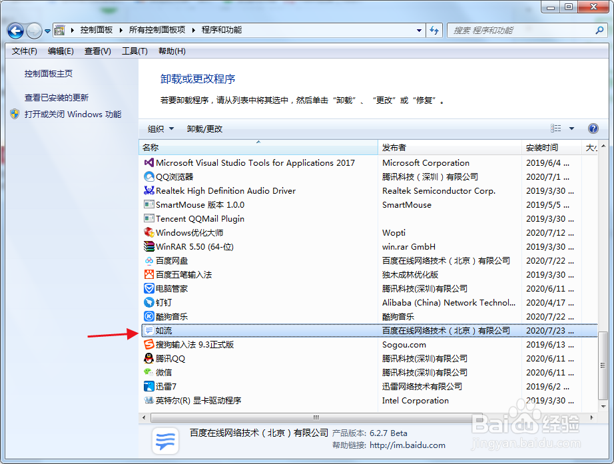
Task: Open 查看已安装的更新 link
Action: (x=57, y=97)
